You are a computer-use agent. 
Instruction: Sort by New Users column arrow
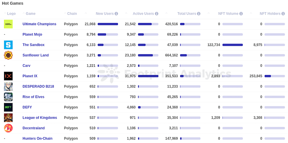coord(86,13)
